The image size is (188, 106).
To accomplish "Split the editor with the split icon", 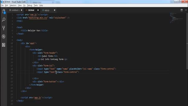I will pos(182,10).
